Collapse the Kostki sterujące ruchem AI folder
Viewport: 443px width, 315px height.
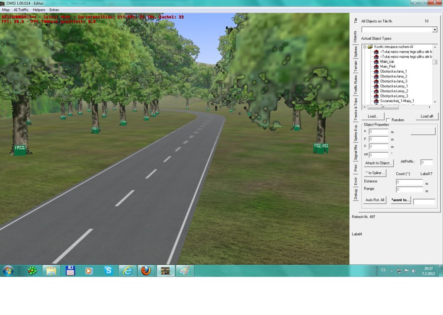point(365,47)
